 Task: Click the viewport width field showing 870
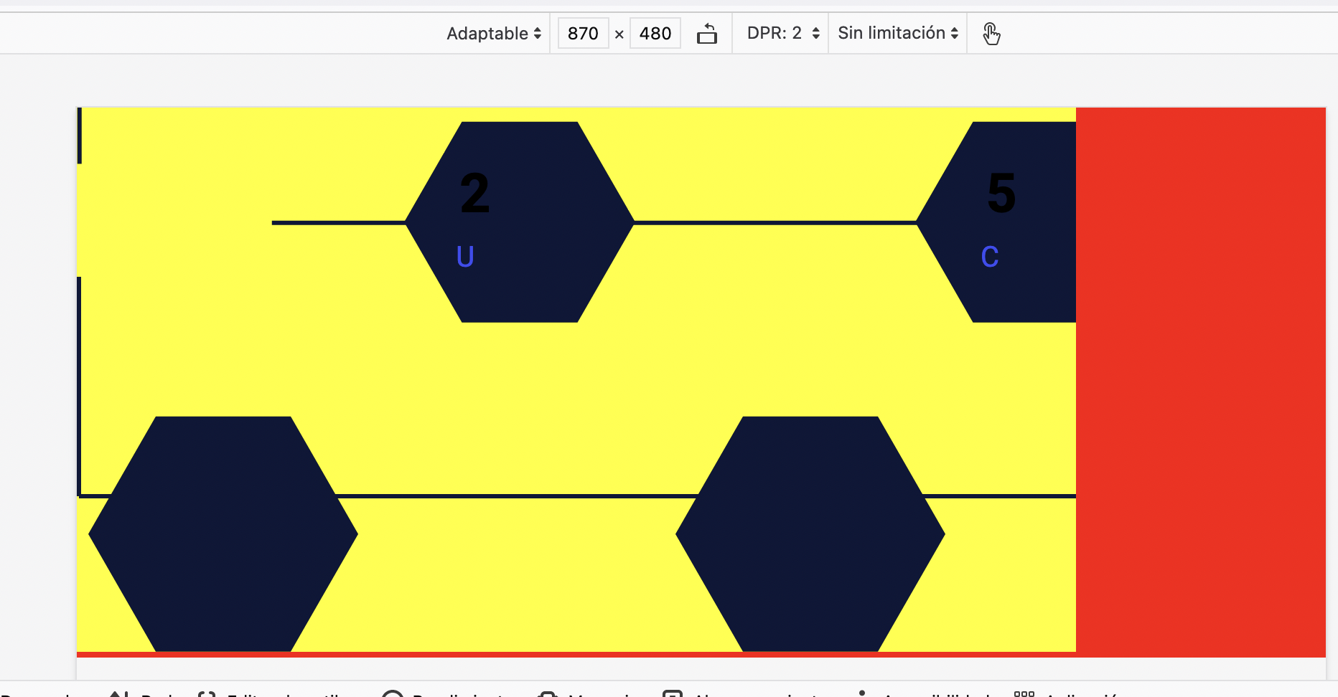coord(583,33)
